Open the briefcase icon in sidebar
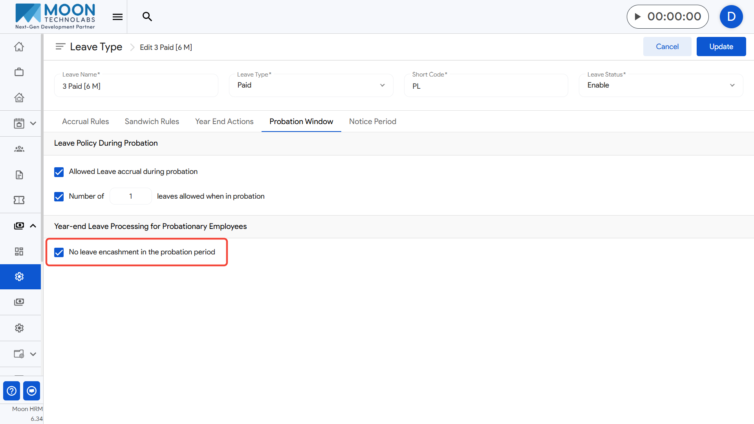Screen dimensions: 754x424 (x=19, y=72)
